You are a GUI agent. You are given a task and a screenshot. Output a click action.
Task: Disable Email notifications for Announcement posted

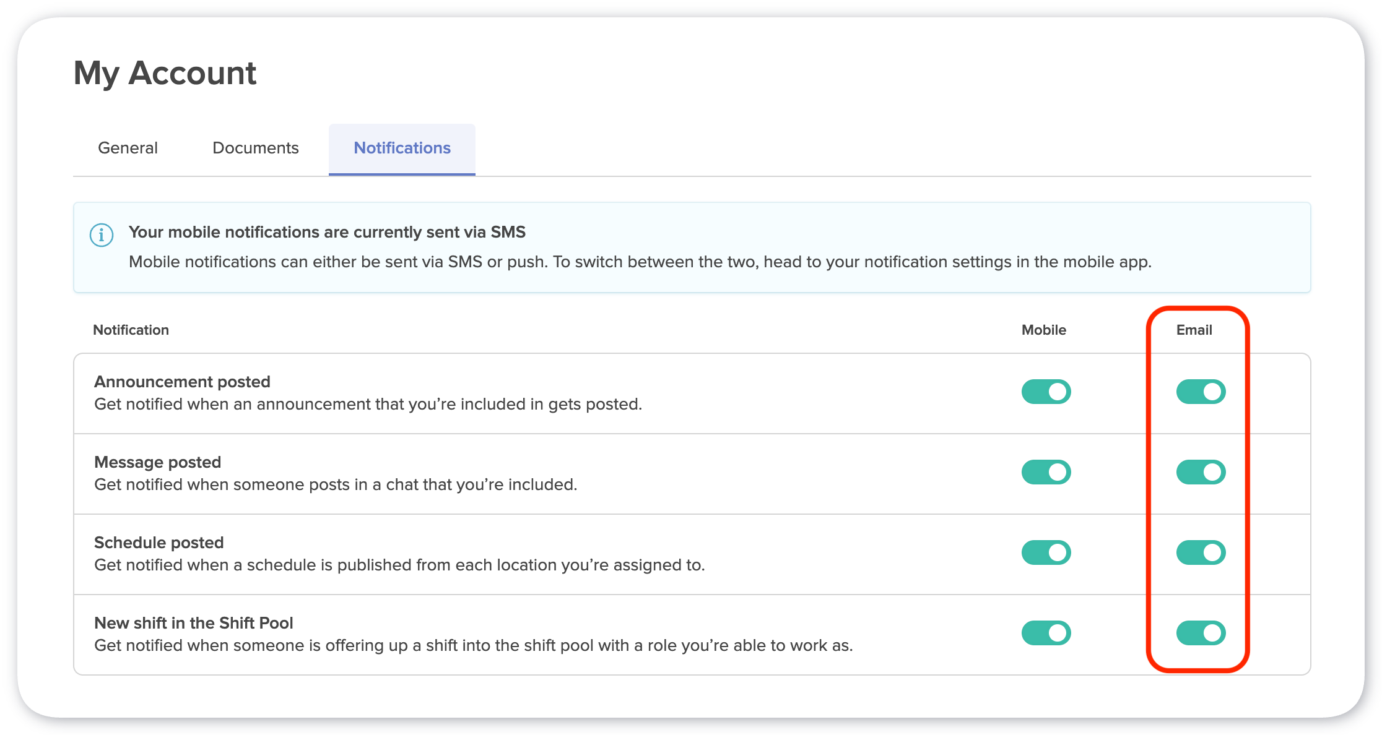[x=1200, y=392]
